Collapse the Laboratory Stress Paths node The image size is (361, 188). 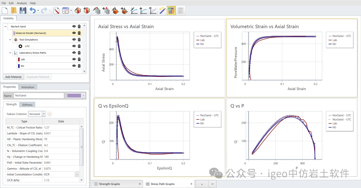[10, 53]
